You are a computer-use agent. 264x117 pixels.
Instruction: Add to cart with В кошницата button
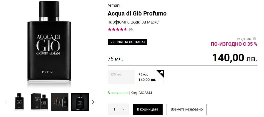(147, 109)
